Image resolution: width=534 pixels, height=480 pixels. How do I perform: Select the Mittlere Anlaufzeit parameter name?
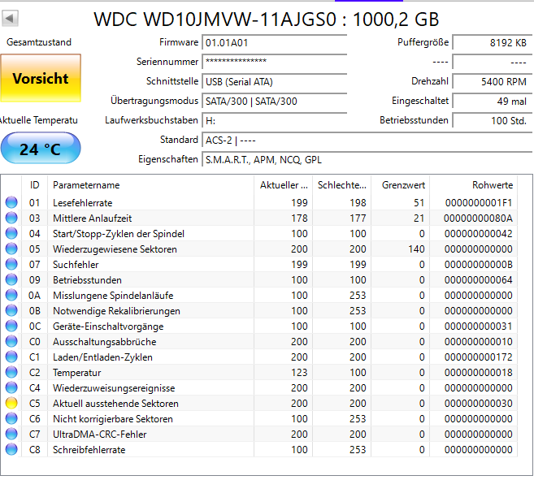click(92, 218)
